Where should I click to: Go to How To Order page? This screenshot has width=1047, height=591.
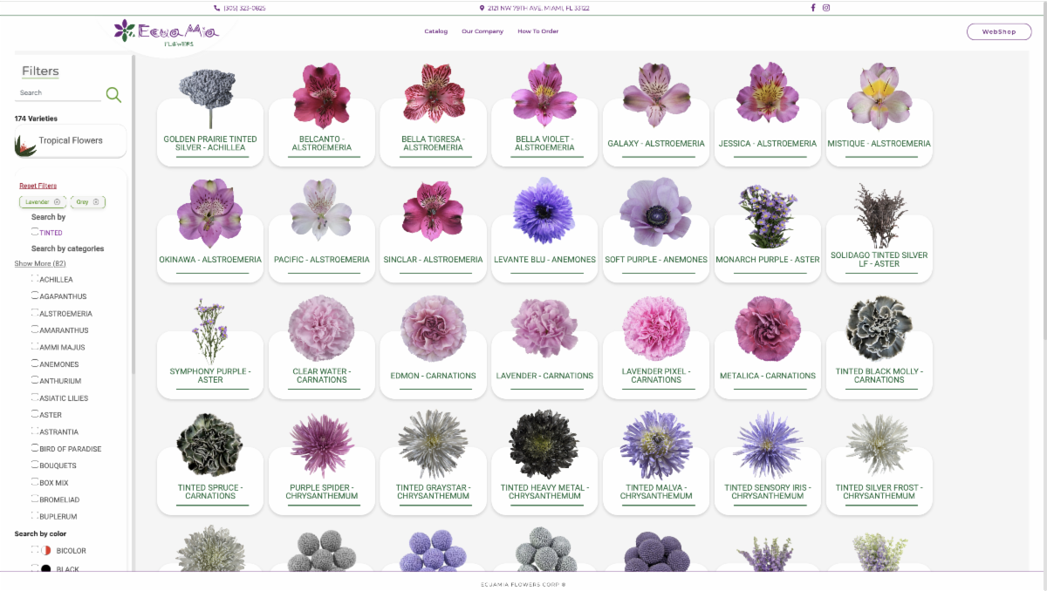coord(537,31)
